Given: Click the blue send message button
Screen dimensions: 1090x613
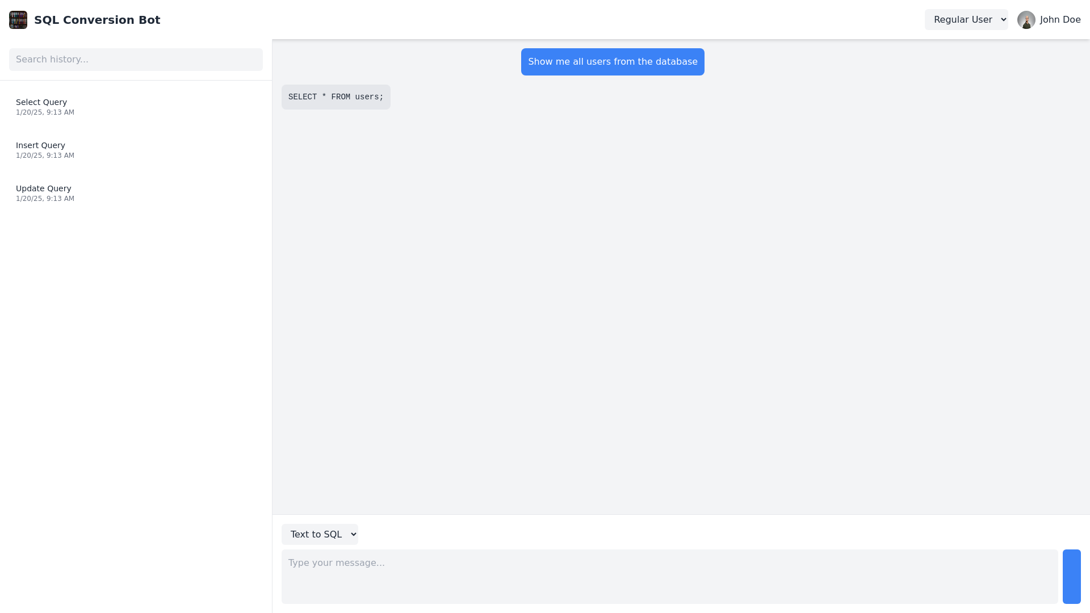Looking at the screenshot, I should tap(1072, 576).
